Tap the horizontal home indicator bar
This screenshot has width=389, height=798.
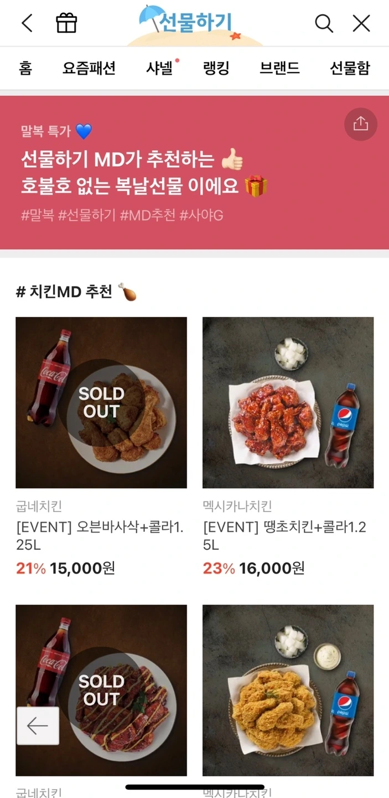(x=194, y=786)
